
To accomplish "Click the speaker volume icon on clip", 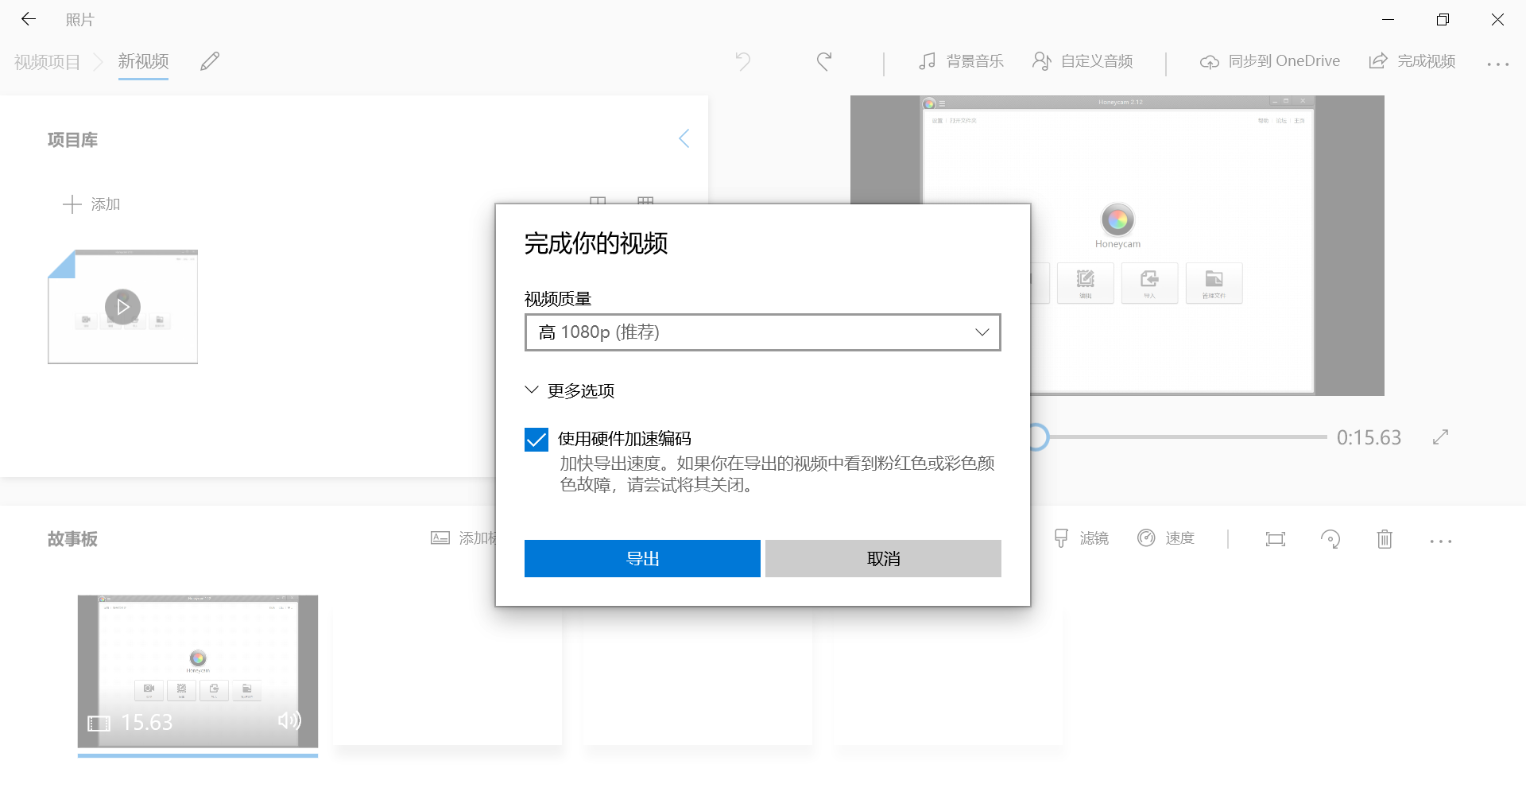I will [289, 720].
